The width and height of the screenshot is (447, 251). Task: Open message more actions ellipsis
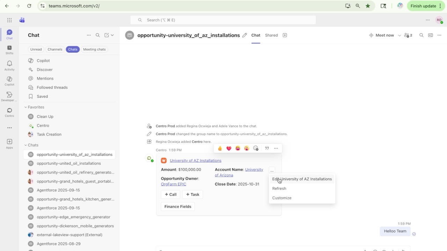[x=276, y=148]
